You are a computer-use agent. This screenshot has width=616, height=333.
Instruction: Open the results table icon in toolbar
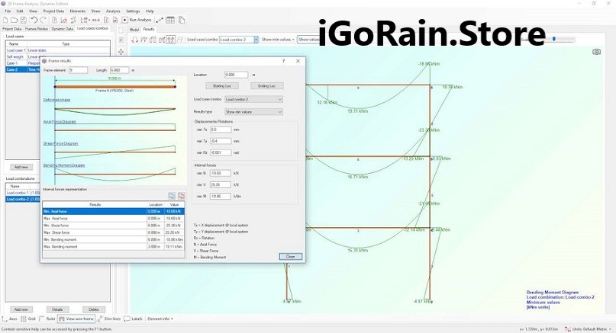pyautogui.click(x=170, y=20)
